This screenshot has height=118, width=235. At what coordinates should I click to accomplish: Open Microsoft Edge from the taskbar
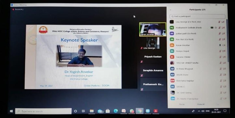tap(116, 111)
